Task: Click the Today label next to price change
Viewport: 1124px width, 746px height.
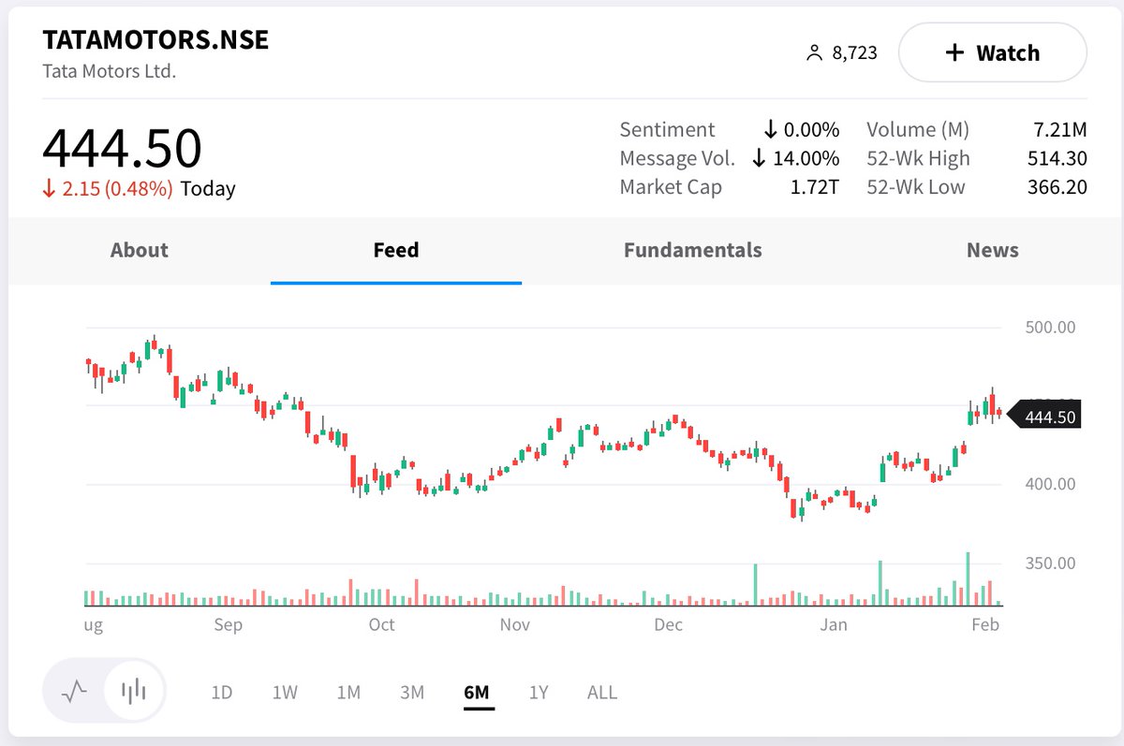Action: 208,189
